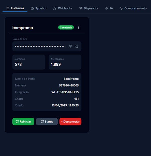Switch to the Typebot tab

(x=39, y=8)
